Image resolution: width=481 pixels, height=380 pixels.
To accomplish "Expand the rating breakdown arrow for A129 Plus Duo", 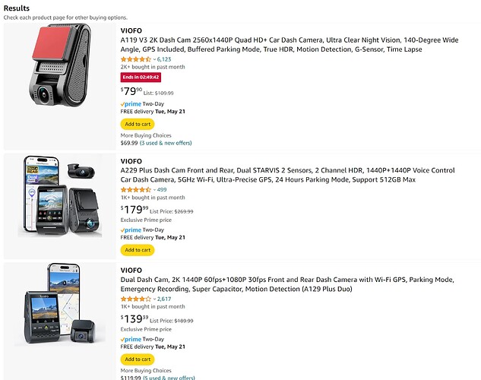I will pos(154,299).
